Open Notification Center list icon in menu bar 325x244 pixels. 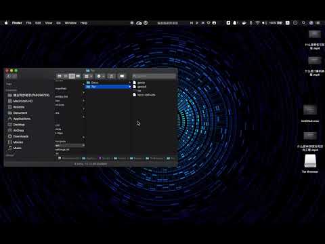point(318,23)
